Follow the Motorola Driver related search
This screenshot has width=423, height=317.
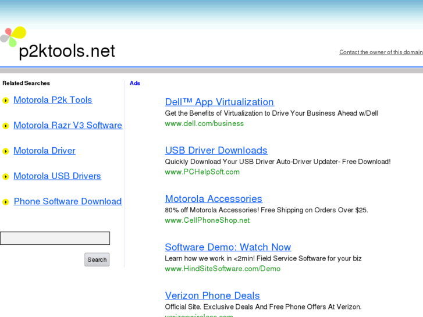[45, 151]
